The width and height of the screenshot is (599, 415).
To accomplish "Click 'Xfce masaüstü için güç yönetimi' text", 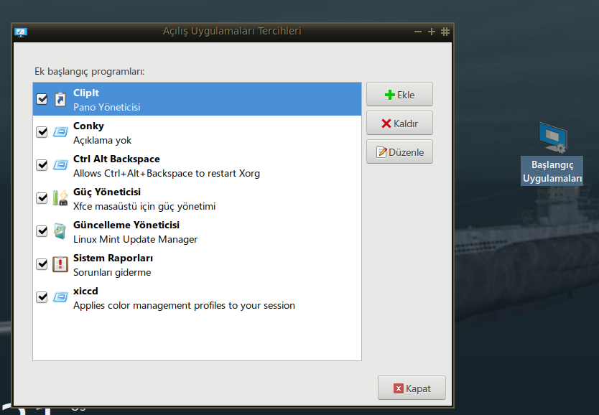I will (x=144, y=207).
